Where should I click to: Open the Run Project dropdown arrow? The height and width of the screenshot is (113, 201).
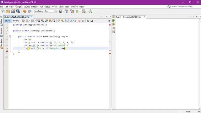point(80,11)
